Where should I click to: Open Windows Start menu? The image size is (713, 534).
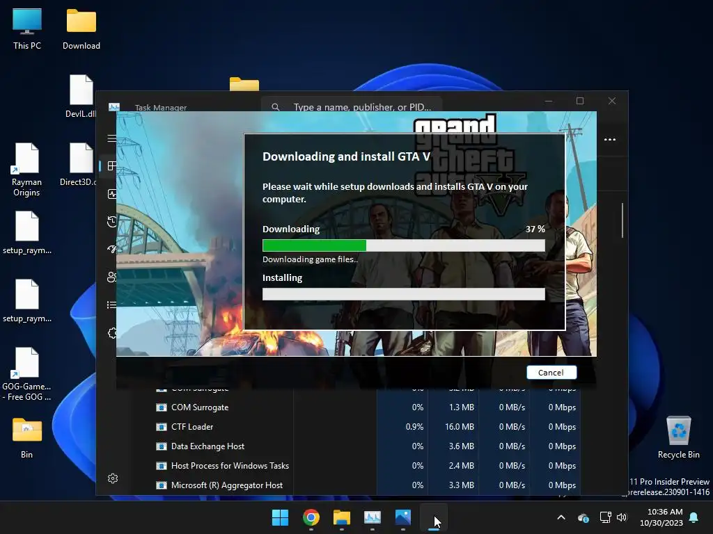point(280,517)
